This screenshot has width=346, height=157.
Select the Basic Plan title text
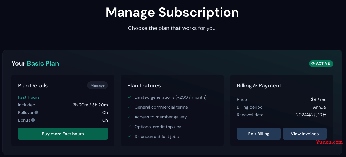coord(43,63)
